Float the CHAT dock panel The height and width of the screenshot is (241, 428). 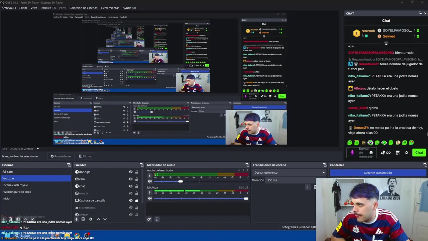coord(420,13)
